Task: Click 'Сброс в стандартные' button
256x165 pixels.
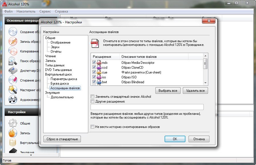Action: point(62,139)
